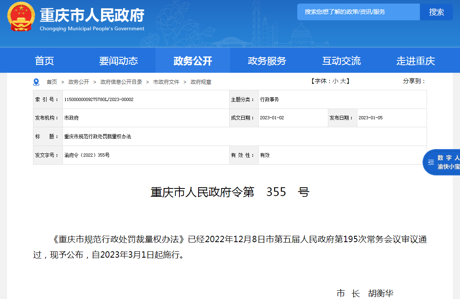The width and height of the screenshot is (460, 299).
Task: Open the 市政府文件 breadcrumb link
Action: (x=164, y=82)
